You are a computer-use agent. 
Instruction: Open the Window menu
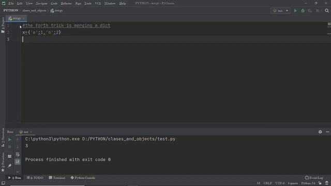click(110, 4)
